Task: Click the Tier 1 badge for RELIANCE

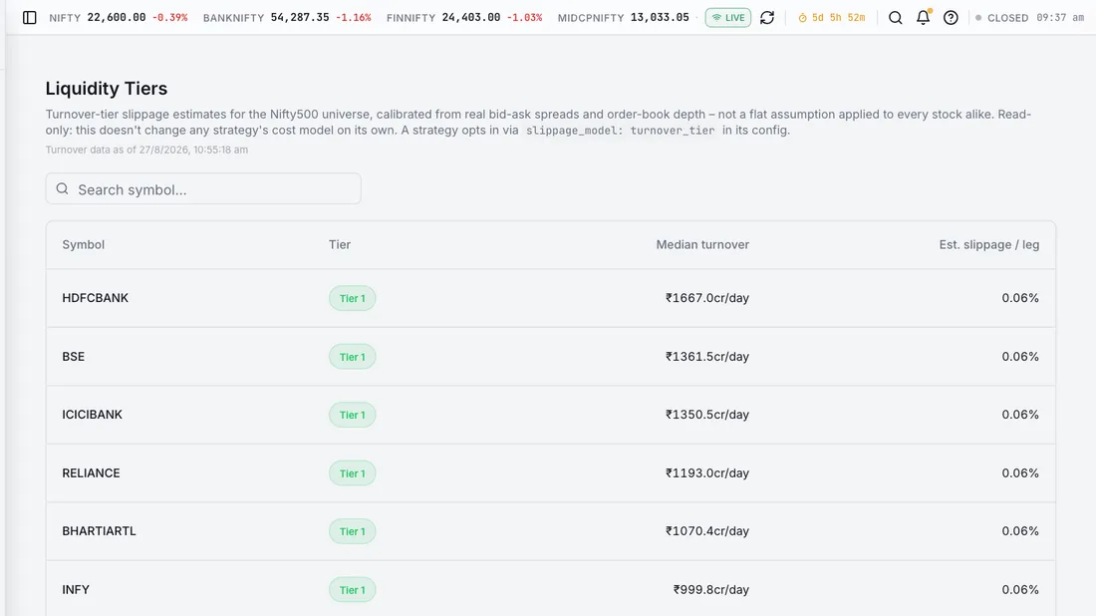Action: click(353, 473)
